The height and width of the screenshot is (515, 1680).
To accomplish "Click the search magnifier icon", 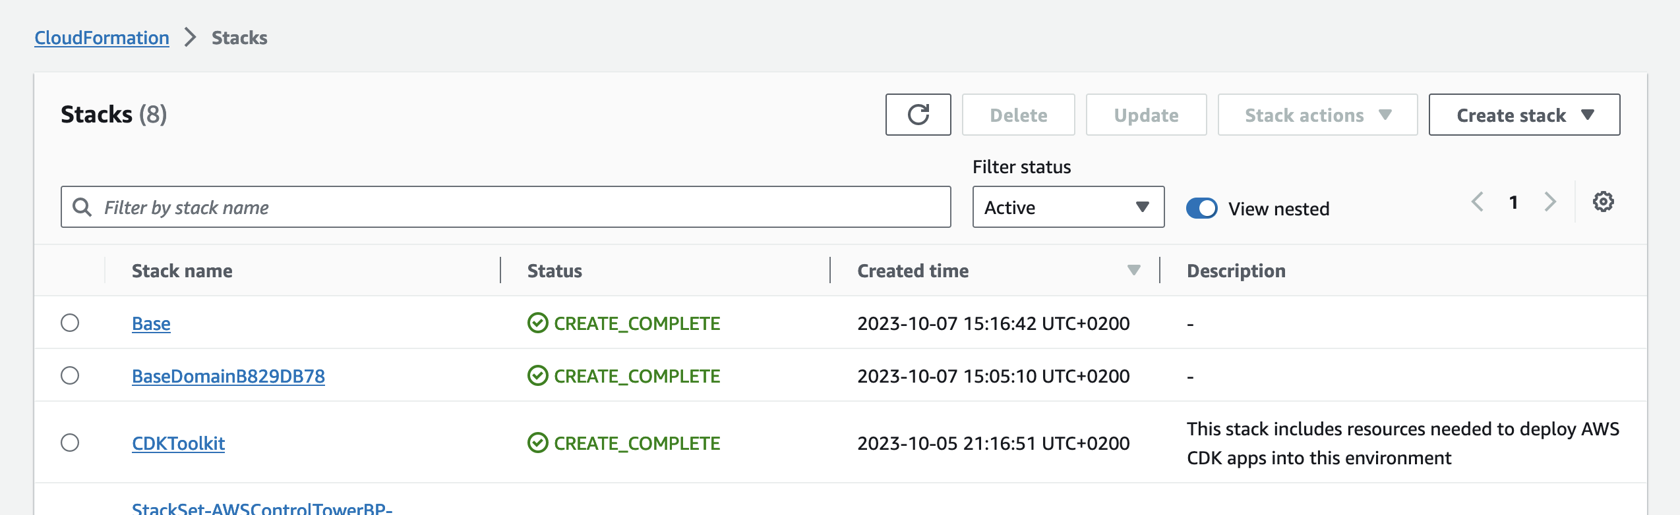I will [x=82, y=207].
